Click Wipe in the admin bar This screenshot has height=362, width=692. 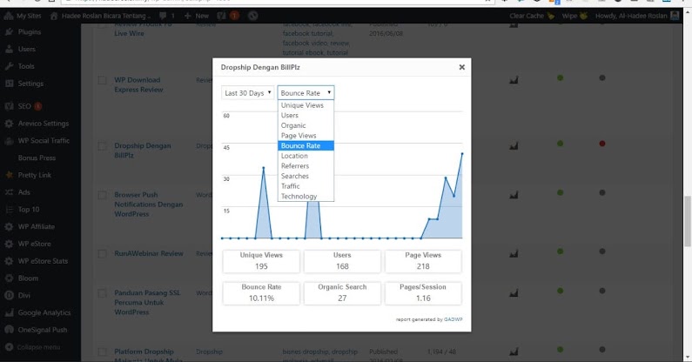[x=574, y=16]
